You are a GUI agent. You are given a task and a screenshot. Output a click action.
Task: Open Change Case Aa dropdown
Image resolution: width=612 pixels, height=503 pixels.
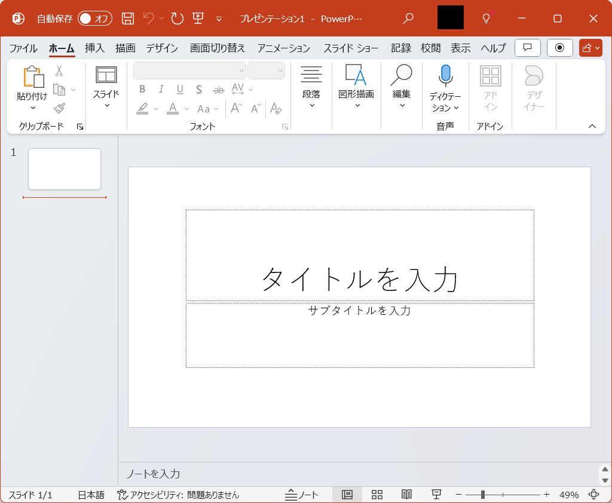pyautogui.click(x=207, y=109)
